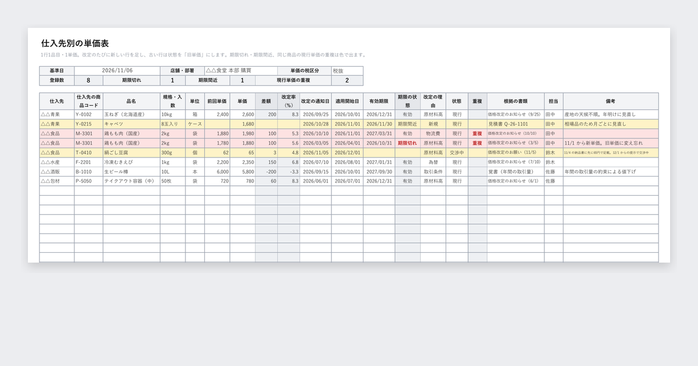698x366 pixels.
Task: Click the 品名 column header
Action: point(131,101)
